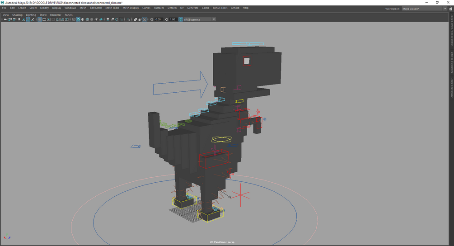Toggle the viewport grid icon

[x=40, y=19]
